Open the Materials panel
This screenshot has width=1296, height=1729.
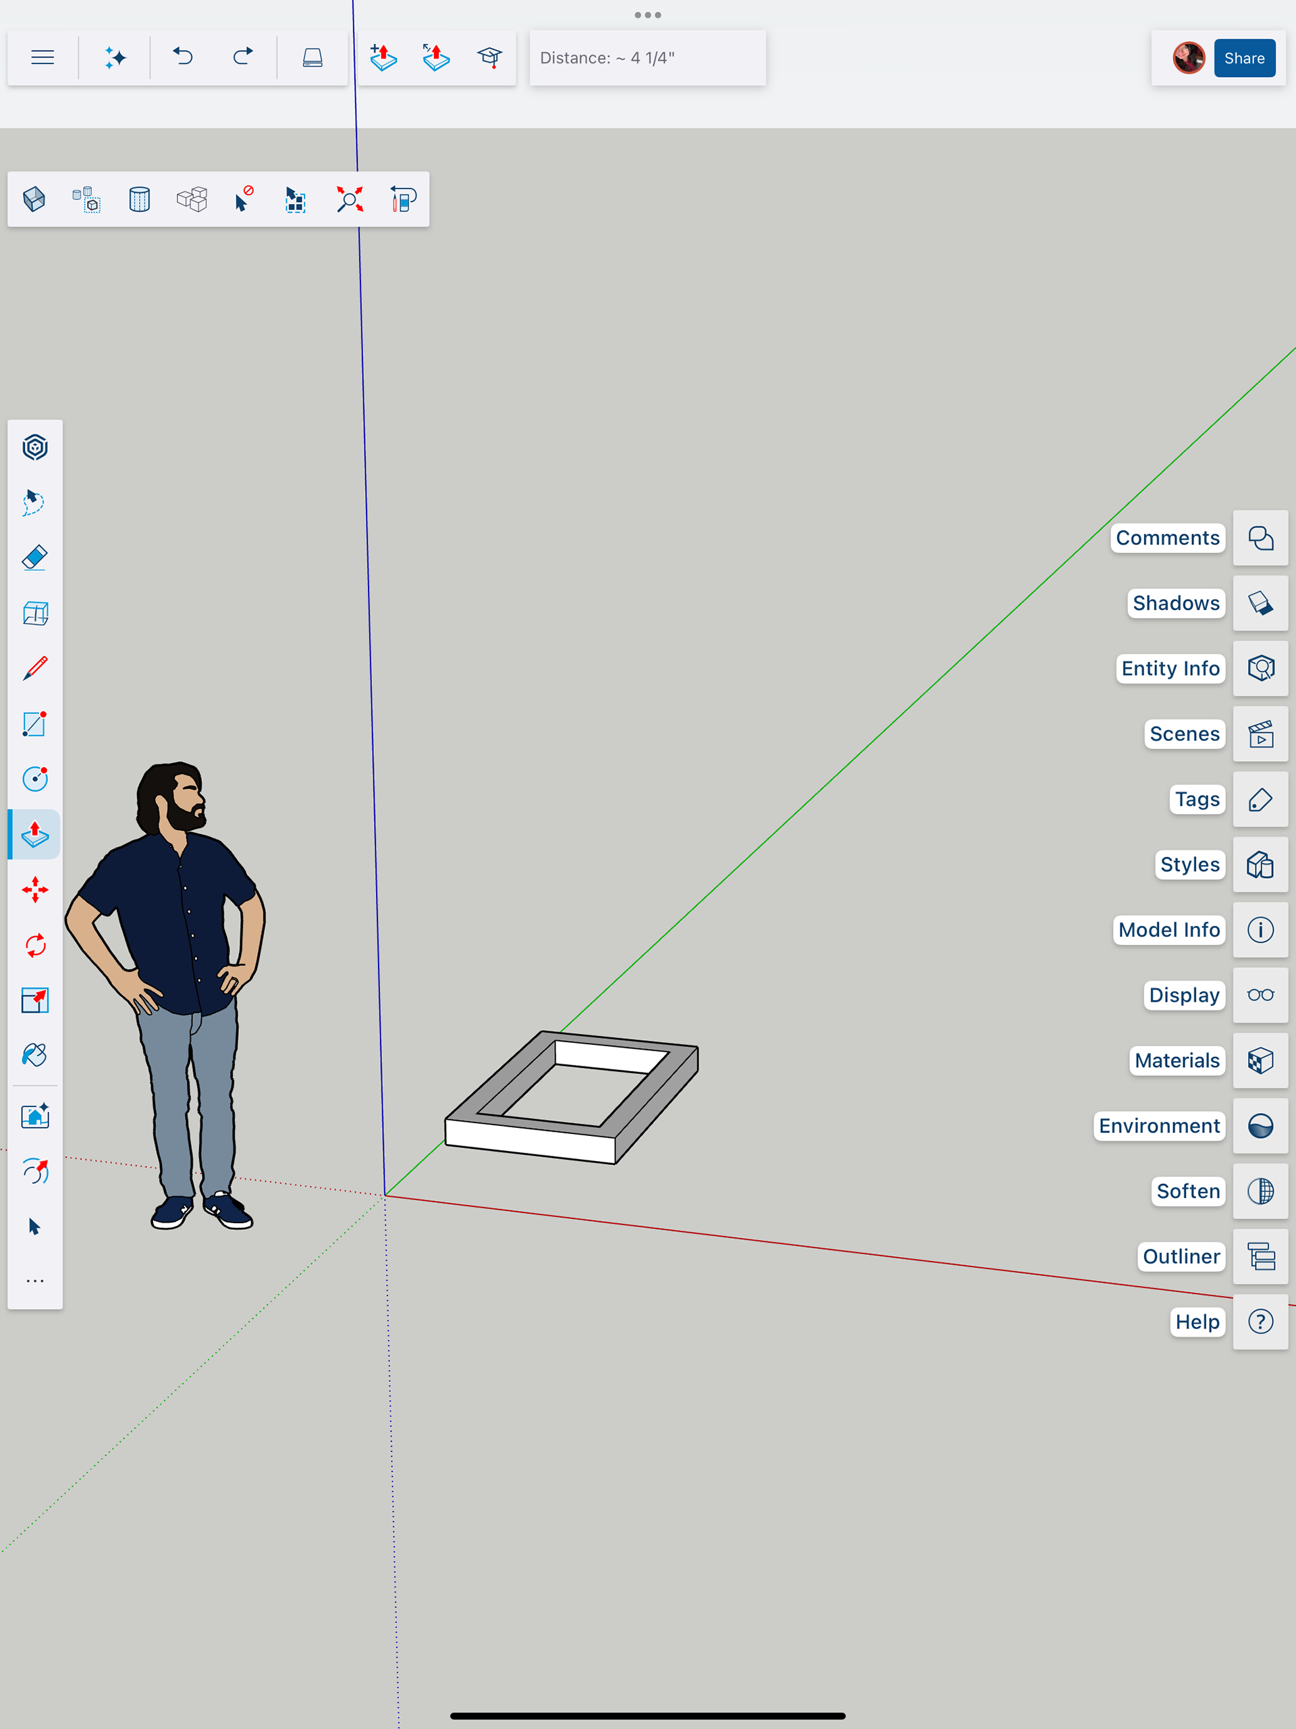(1260, 1060)
